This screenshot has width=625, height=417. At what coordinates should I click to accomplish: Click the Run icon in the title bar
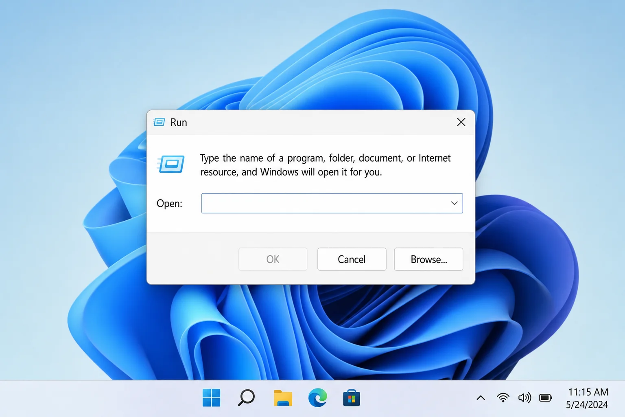[x=159, y=122]
